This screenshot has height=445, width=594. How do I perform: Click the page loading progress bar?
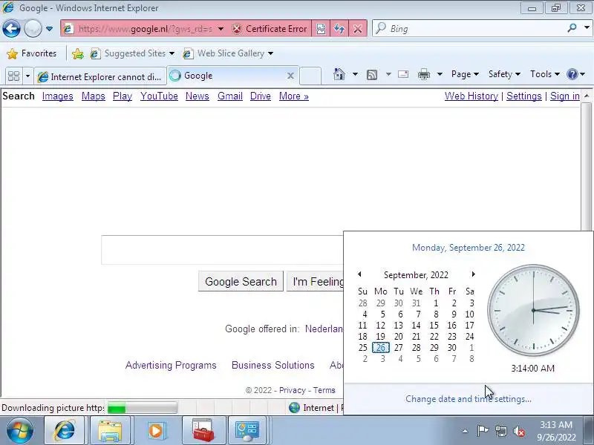pyautogui.click(x=142, y=408)
